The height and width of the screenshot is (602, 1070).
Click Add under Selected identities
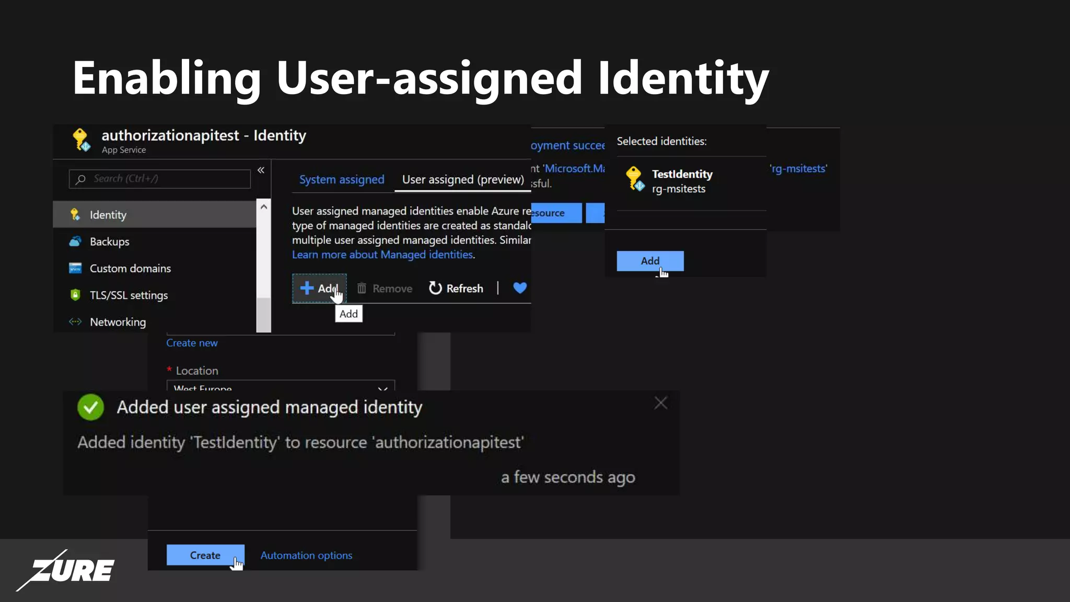point(650,261)
